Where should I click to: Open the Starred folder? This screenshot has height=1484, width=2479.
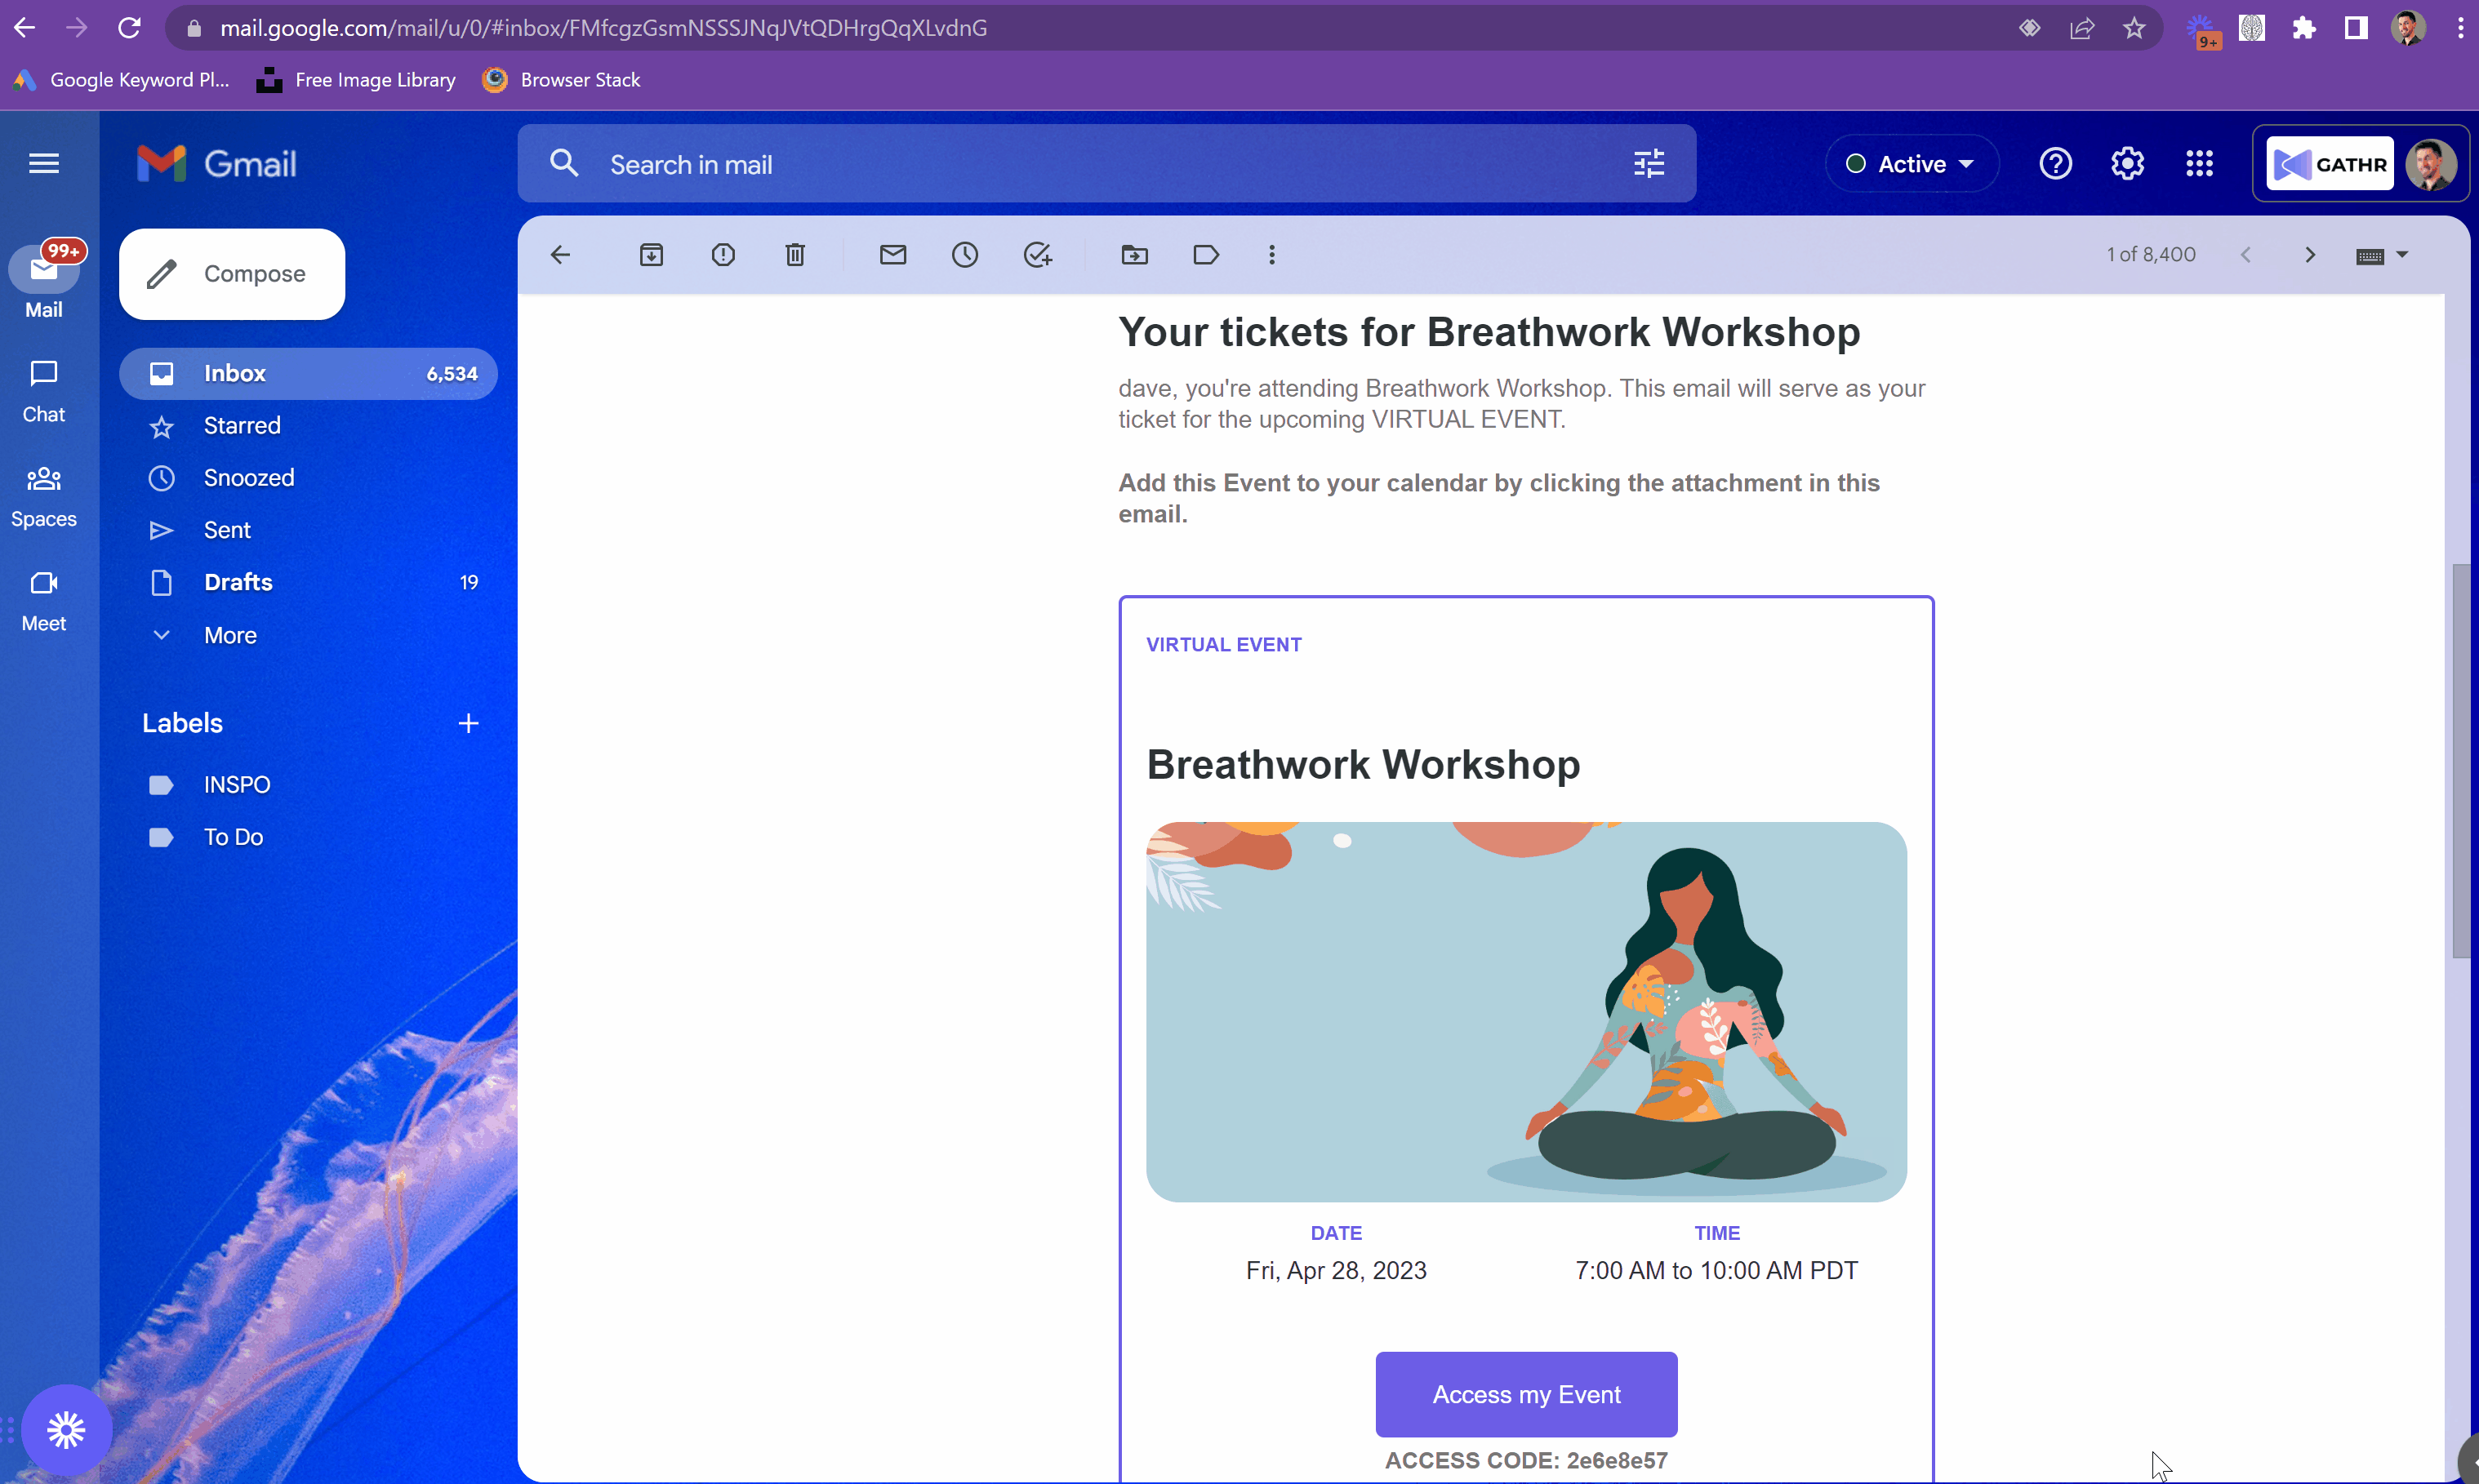[x=242, y=426]
